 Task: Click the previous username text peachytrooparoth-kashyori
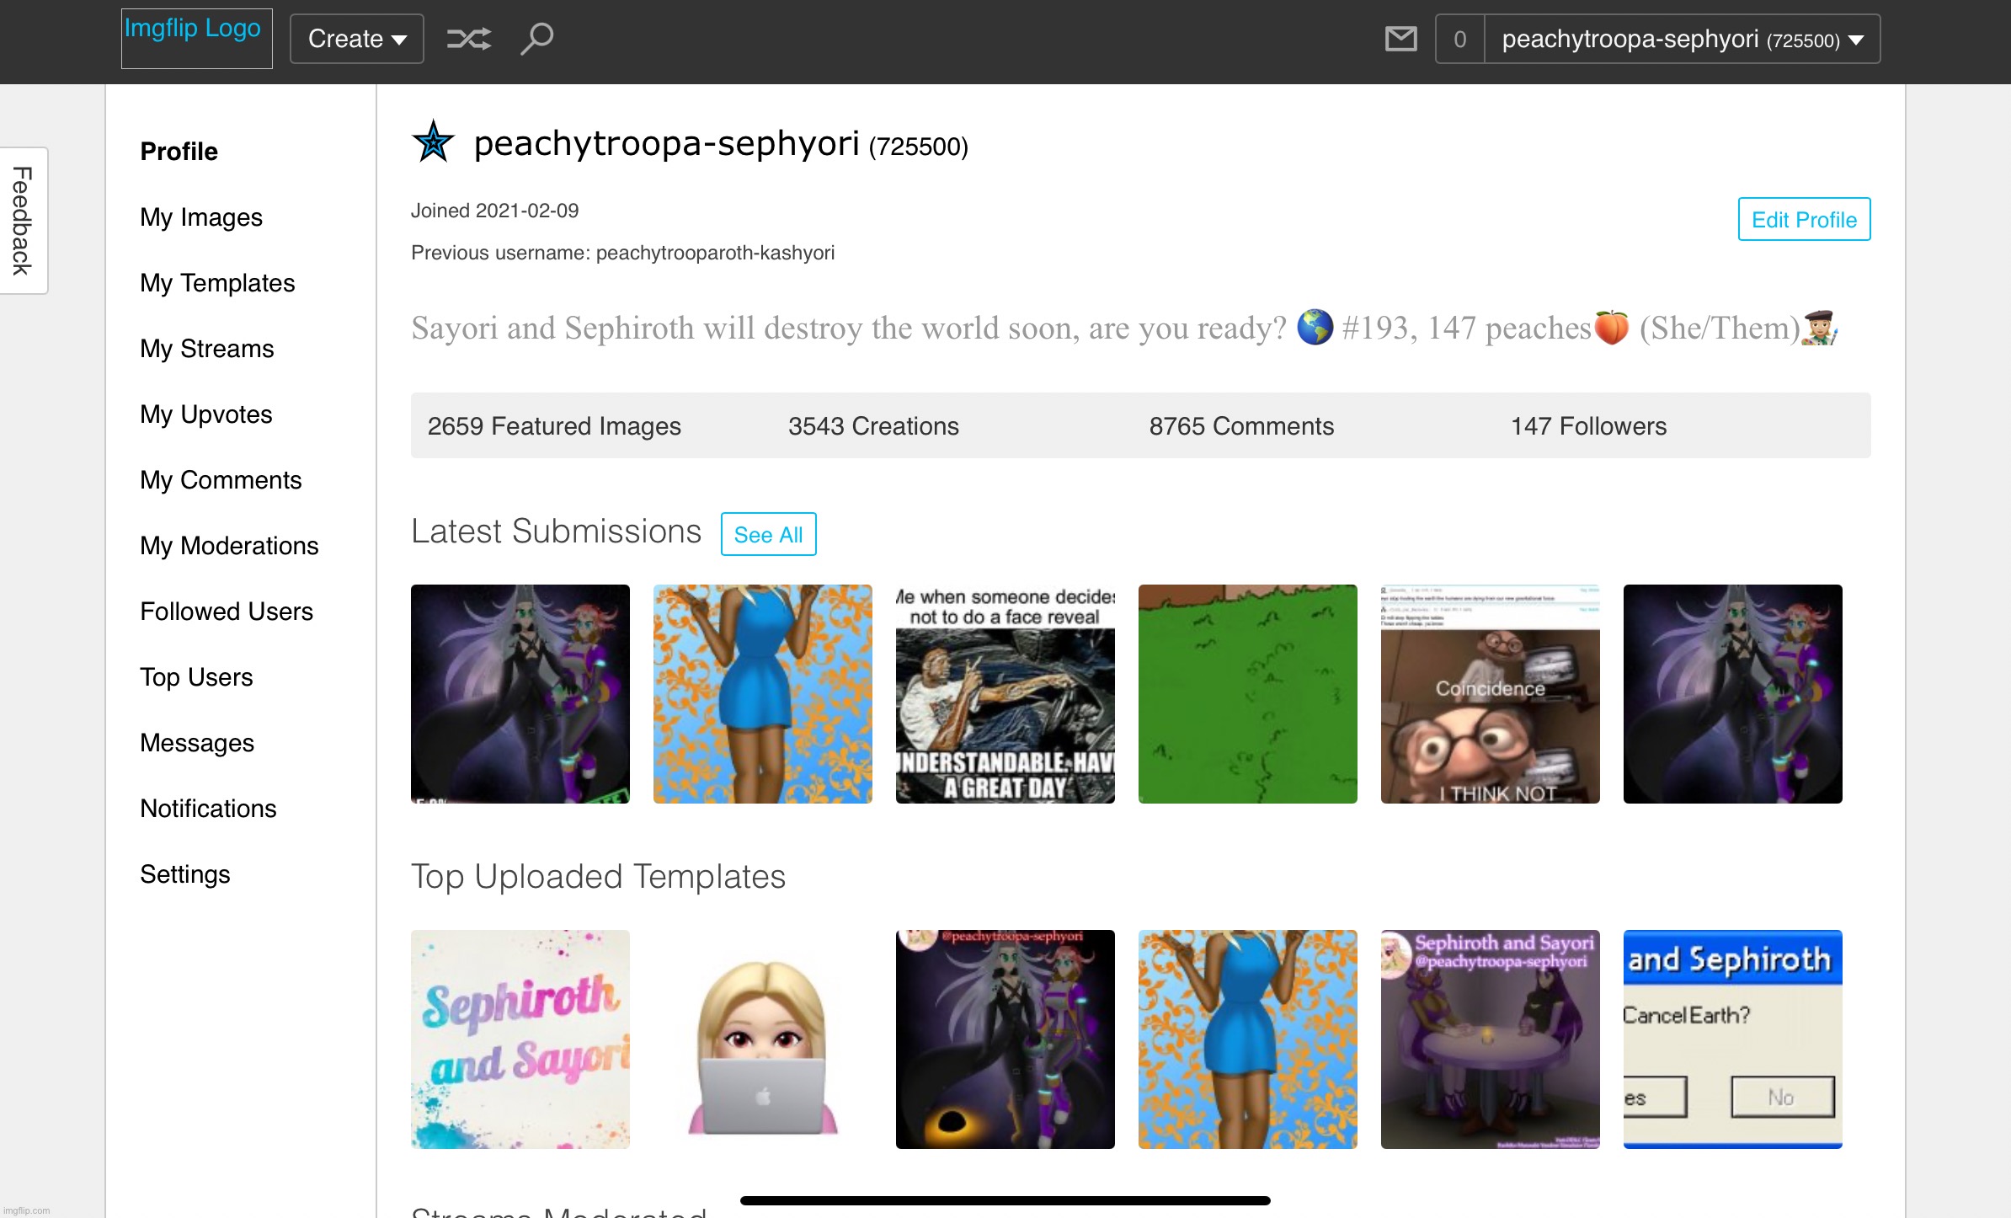(x=715, y=253)
